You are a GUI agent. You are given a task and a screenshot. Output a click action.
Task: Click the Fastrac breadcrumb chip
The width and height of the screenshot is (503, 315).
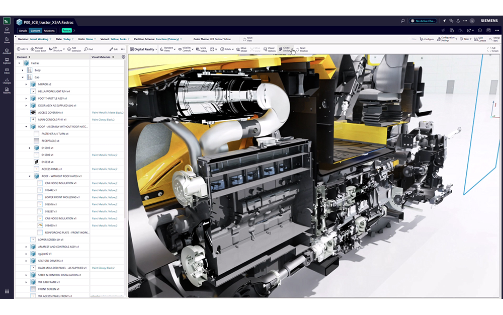point(67,31)
